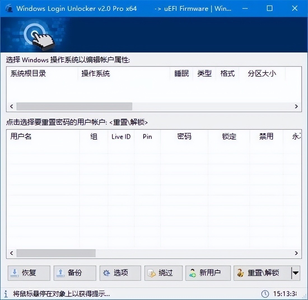This screenshot has height=300, width=308.
Task: Click the OS list horizontal scrollbar thumb
Action: click(x=74, y=107)
